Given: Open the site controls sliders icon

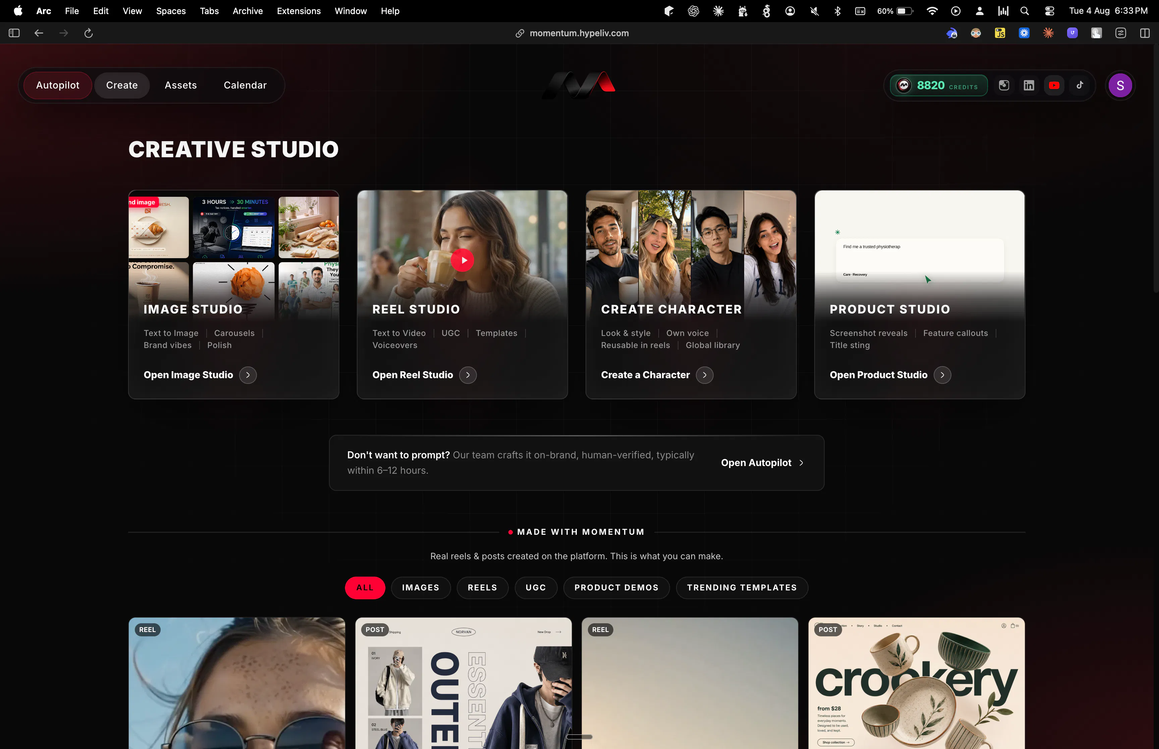Looking at the screenshot, I should point(1120,33).
